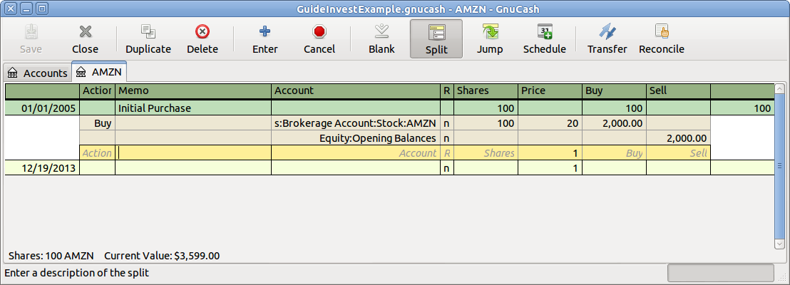Switch to the Accounts tab
Viewport: 790px width, 285px height.
tap(38, 73)
